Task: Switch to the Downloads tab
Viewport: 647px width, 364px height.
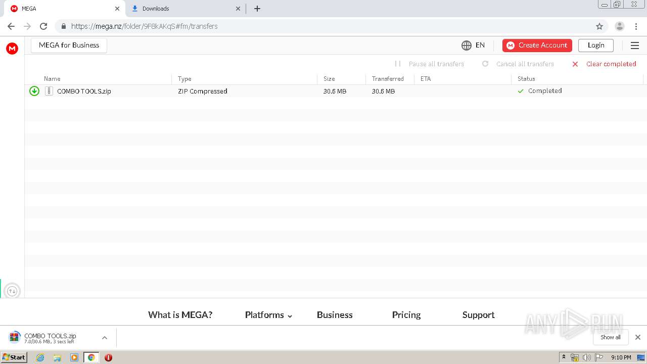Action: coord(185,9)
